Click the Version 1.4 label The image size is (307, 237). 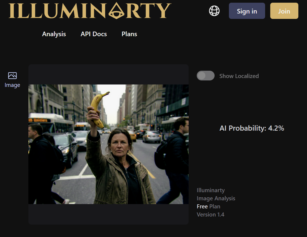(x=211, y=215)
